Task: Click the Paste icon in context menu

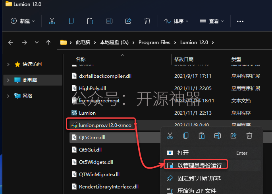Action: 202,136
